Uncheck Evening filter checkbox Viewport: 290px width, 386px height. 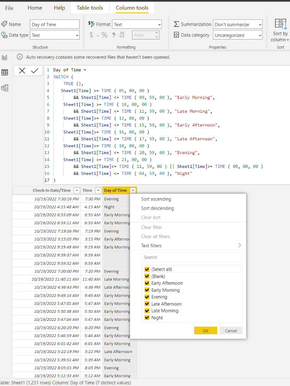tap(147, 297)
